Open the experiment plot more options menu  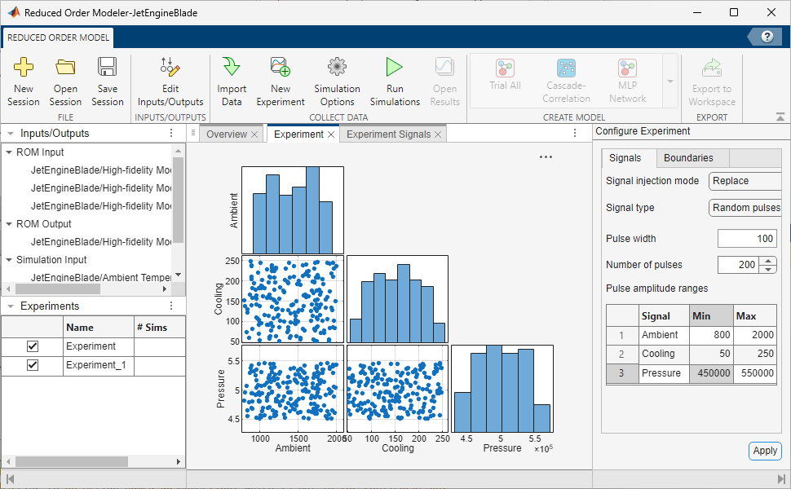tap(546, 156)
